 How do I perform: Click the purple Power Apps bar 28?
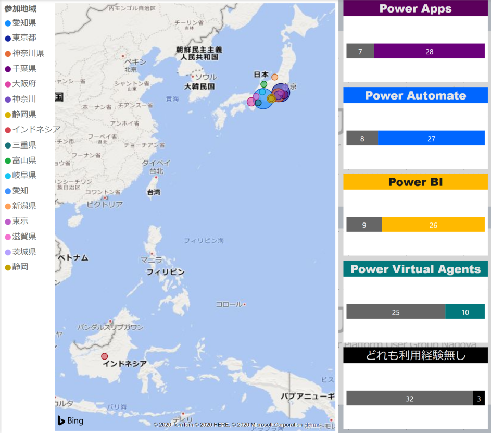[430, 51]
